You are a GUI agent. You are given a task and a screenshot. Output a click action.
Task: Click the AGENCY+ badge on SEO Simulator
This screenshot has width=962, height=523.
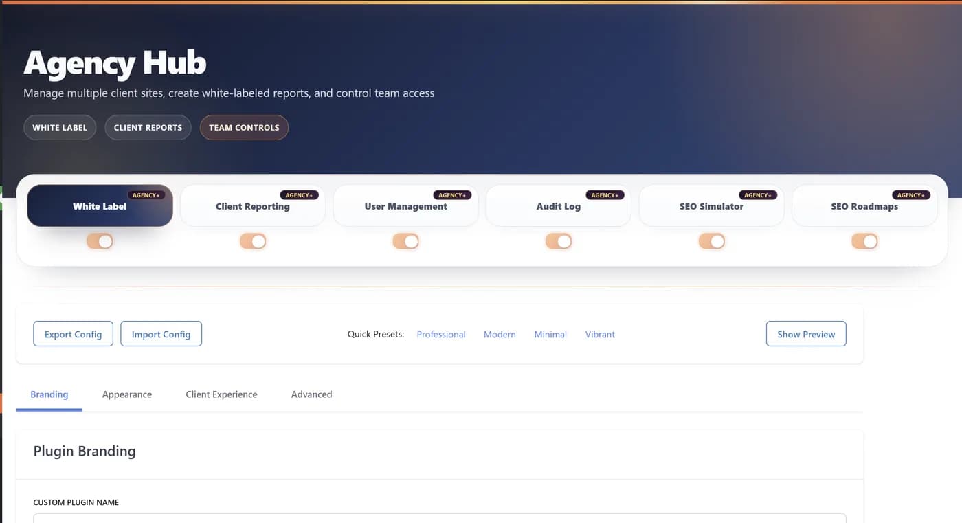coord(758,195)
